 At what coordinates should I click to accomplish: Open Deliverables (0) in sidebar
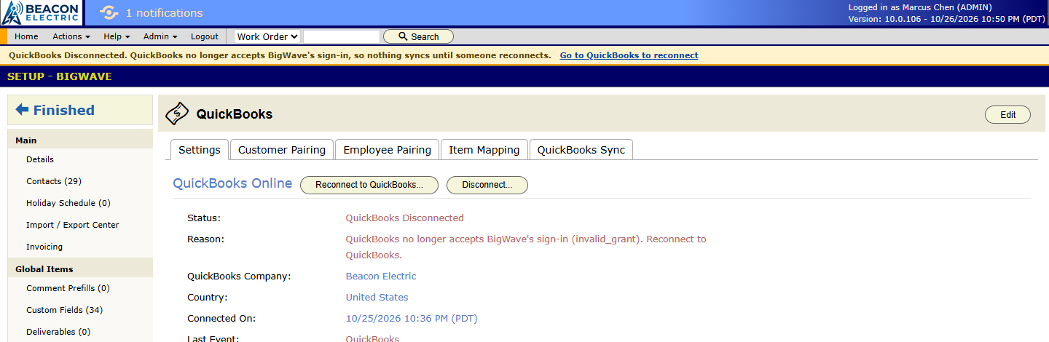(x=58, y=332)
